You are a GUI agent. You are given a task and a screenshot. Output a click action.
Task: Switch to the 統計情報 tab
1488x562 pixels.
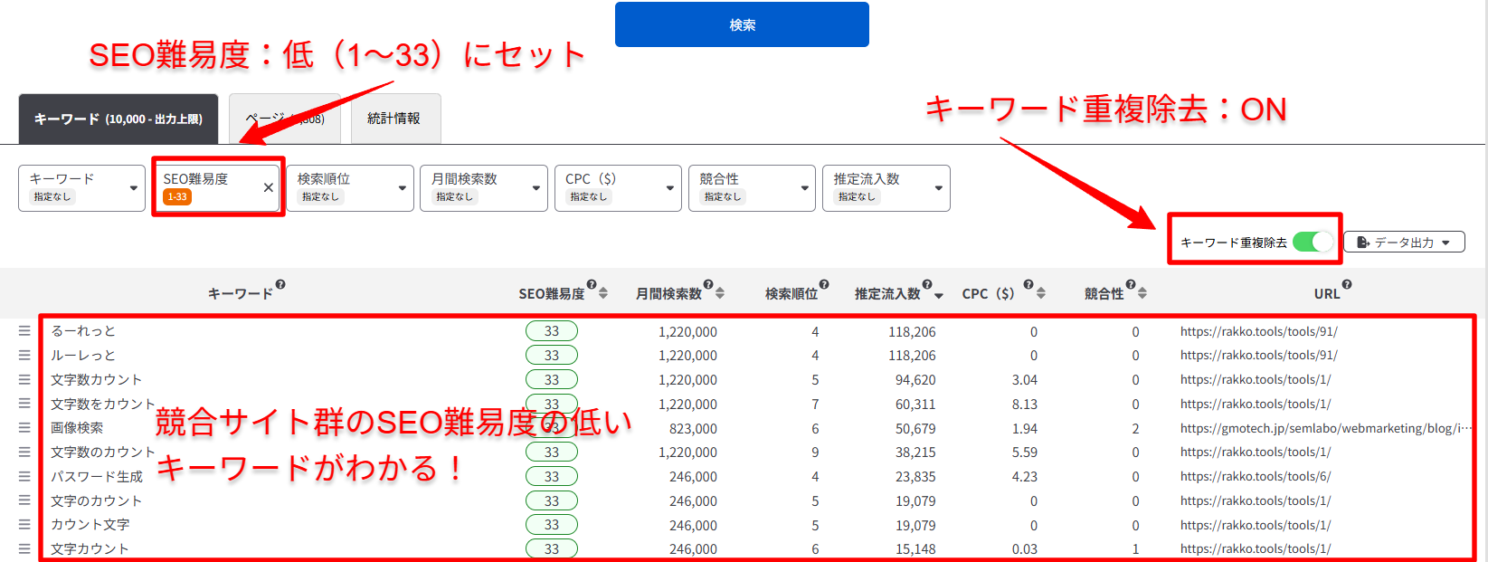click(393, 119)
